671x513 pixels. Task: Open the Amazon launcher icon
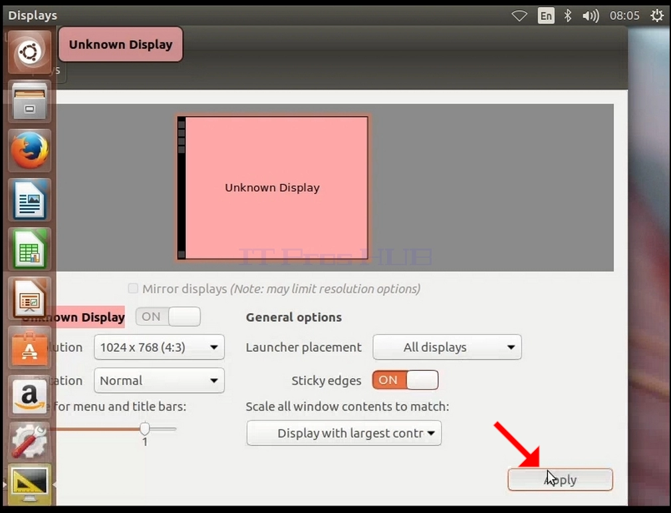click(29, 396)
